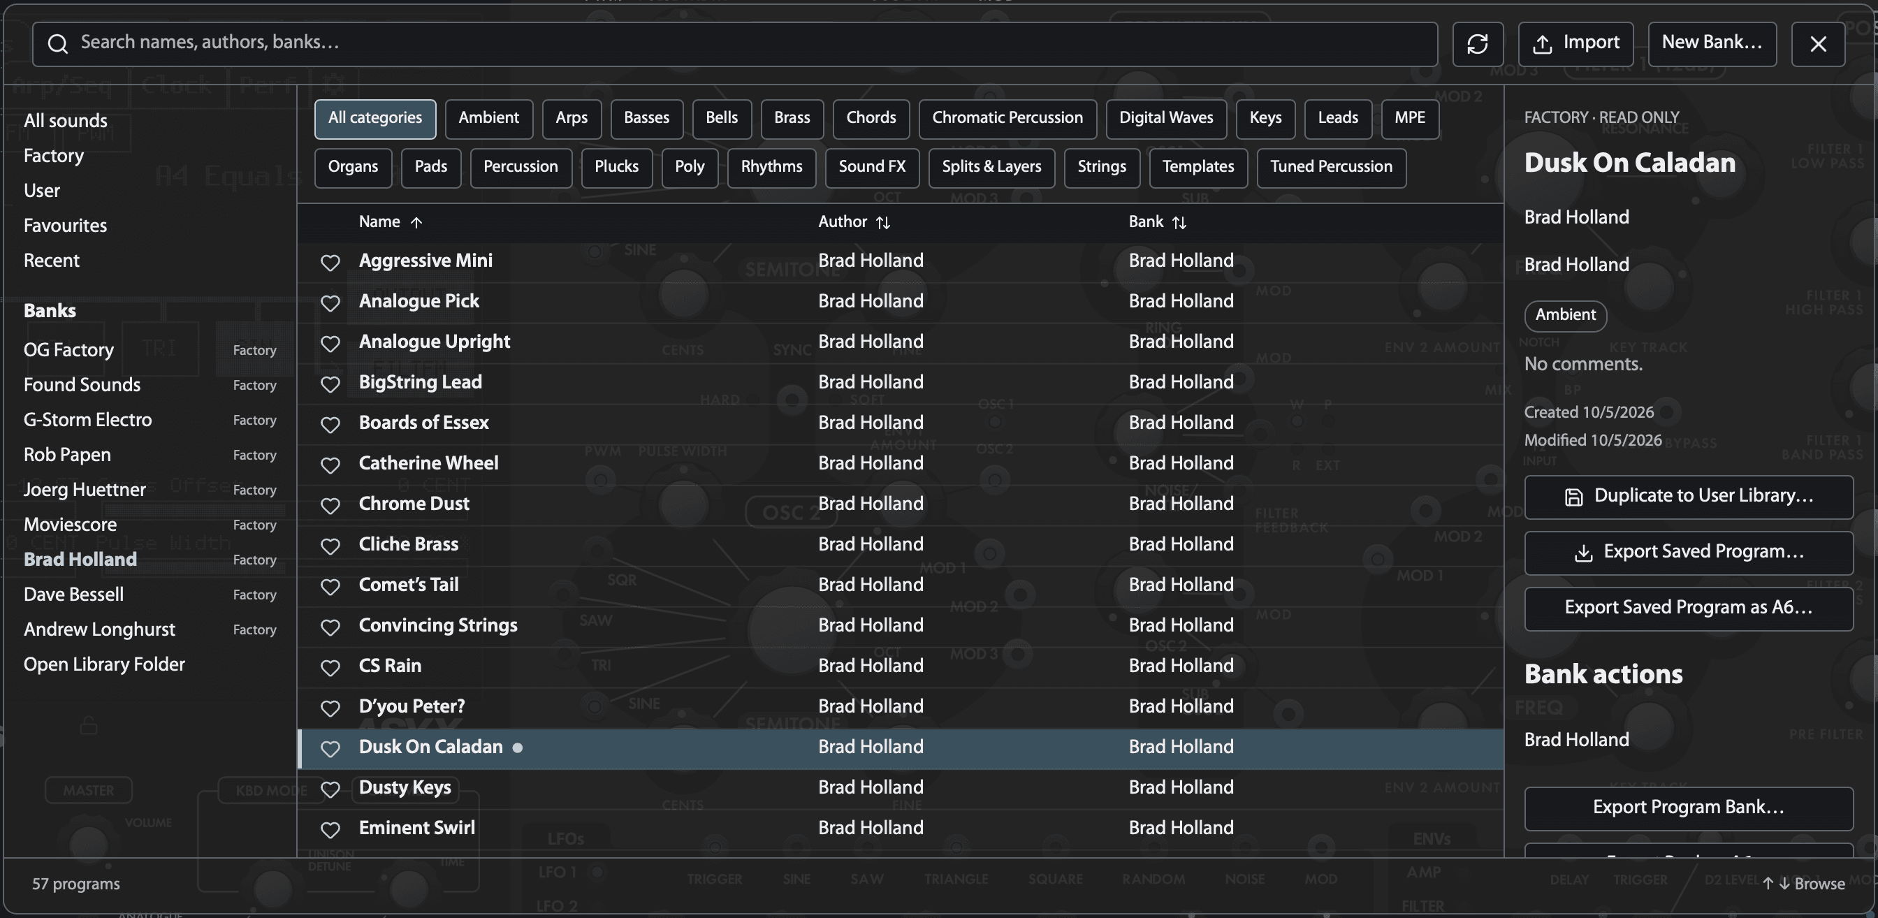Select the Dusty Keys preset row
Viewport: 1878px width, 918px height.
click(x=901, y=789)
